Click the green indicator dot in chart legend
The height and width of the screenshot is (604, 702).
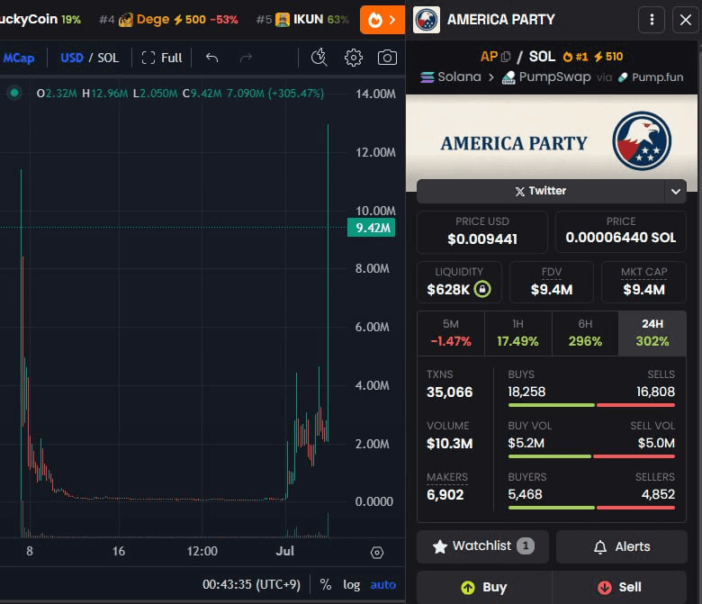(14, 93)
